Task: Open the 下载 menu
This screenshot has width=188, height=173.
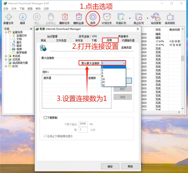Action: click(x=22, y=9)
